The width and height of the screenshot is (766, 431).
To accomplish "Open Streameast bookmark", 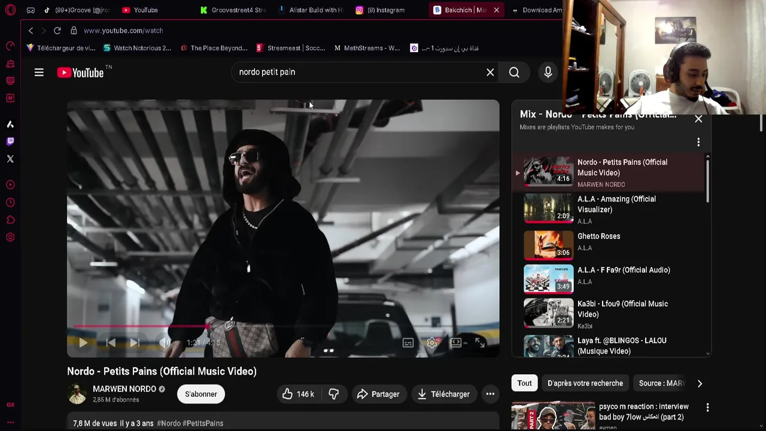I will pyautogui.click(x=291, y=48).
